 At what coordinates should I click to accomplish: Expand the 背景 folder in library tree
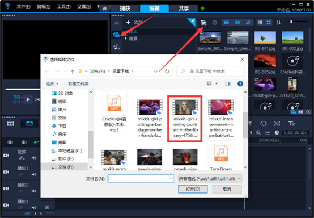click(x=126, y=38)
